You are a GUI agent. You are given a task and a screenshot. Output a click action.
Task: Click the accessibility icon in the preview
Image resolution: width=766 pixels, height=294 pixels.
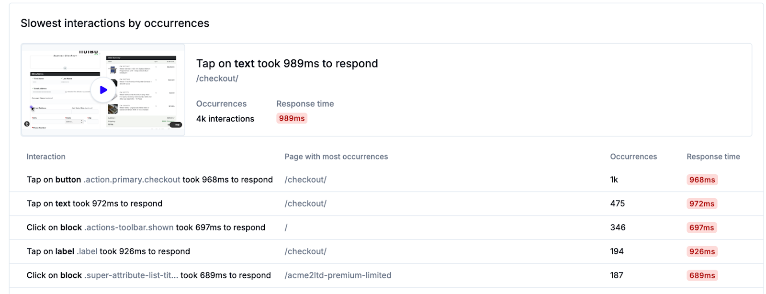tap(27, 124)
